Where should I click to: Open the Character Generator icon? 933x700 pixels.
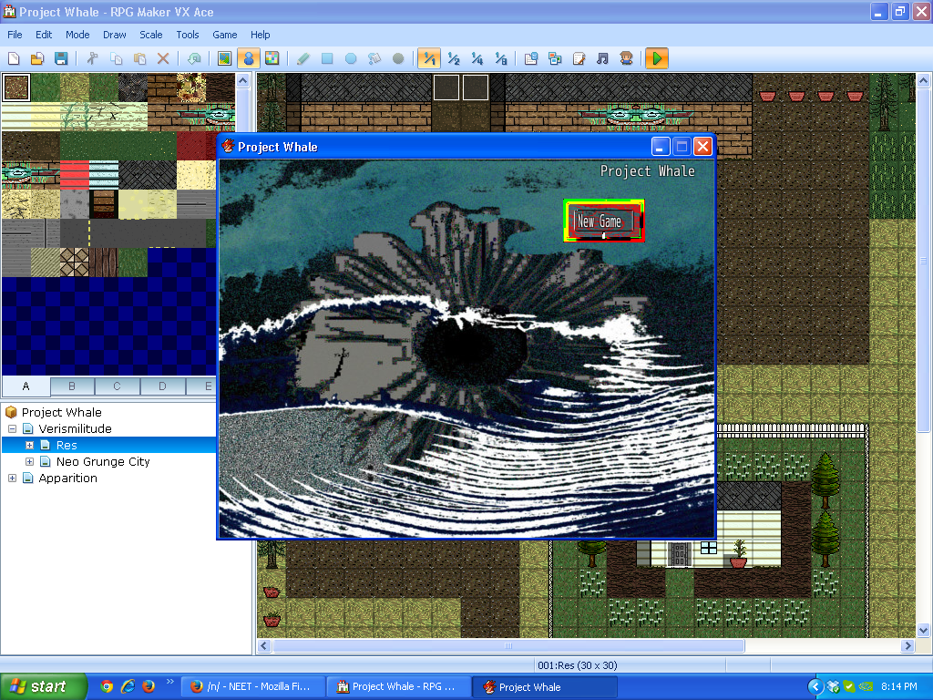pyautogui.click(x=627, y=58)
